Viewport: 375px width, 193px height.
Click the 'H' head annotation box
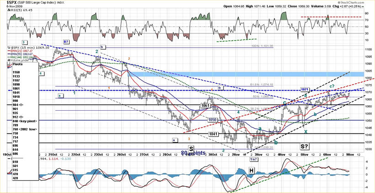(252, 170)
